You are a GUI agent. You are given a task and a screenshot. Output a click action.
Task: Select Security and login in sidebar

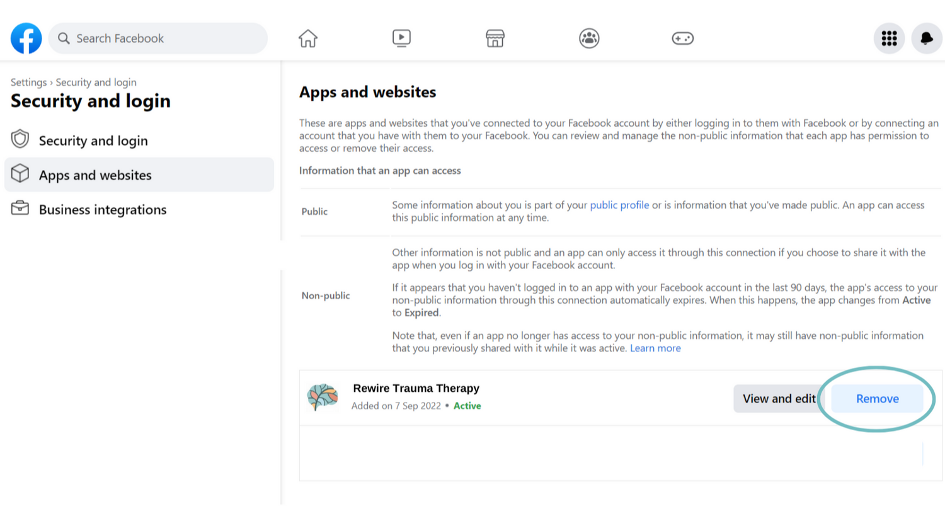(x=93, y=140)
